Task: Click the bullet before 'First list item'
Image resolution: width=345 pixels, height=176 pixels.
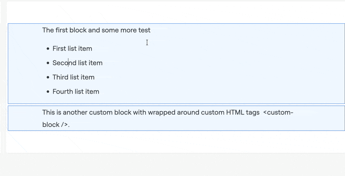Action: 48,49
